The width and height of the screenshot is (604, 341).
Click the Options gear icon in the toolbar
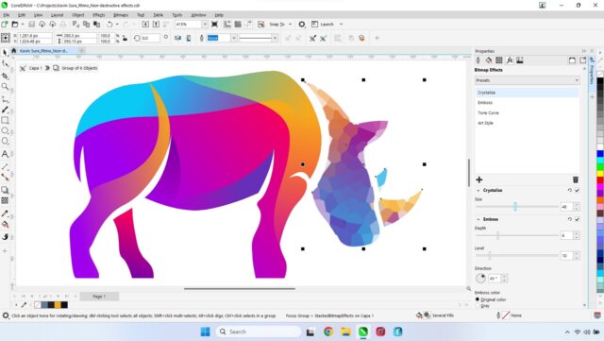click(x=302, y=25)
